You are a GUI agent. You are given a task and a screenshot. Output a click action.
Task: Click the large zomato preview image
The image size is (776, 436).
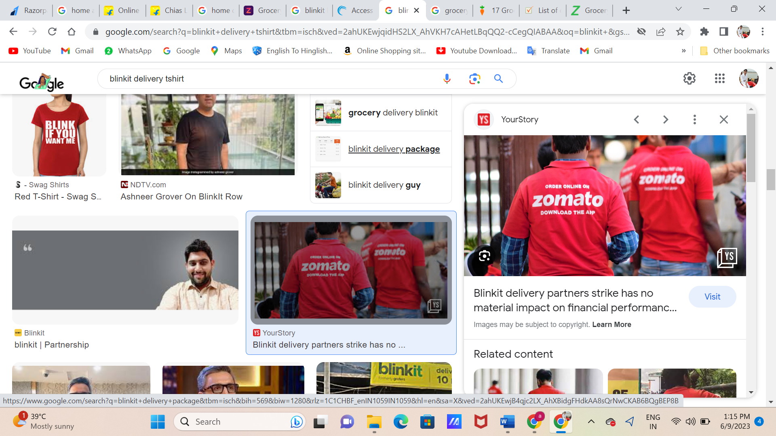tap(605, 206)
